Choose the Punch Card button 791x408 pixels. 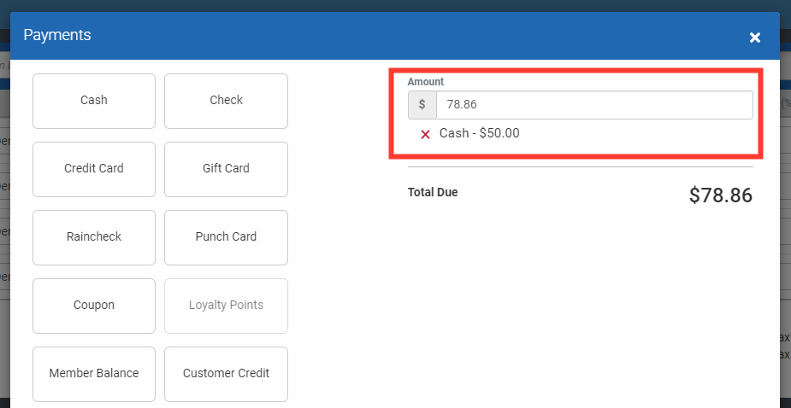click(226, 237)
